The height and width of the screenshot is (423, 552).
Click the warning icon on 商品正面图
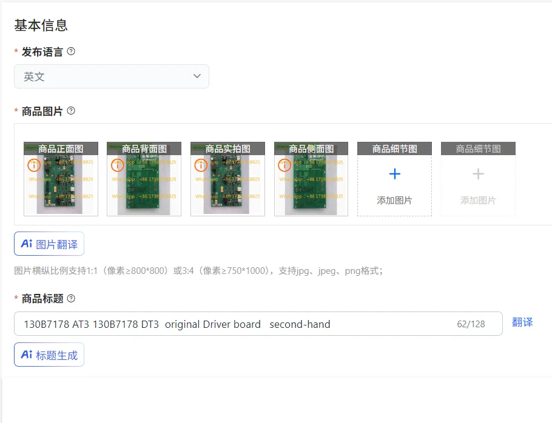[34, 165]
